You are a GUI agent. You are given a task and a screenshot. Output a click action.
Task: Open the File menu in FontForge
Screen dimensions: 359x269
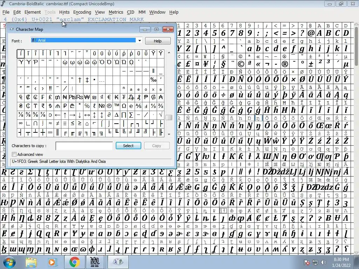[6, 12]
